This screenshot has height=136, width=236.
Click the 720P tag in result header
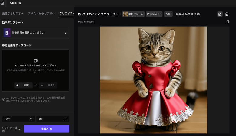[168, 14]
